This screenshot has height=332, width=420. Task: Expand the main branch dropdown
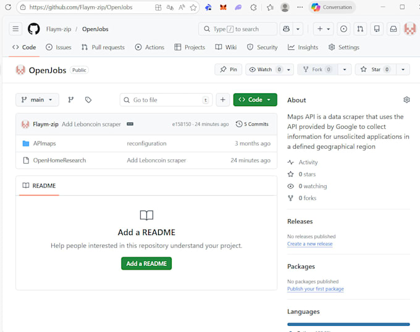click(37, 100)
